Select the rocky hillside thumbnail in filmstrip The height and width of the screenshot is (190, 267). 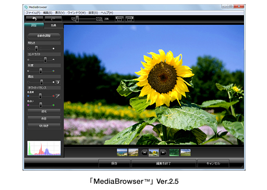[x=133, y=153]
